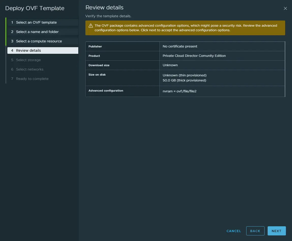
Task: Go to step 1 Select an OVF template
Action: tap(36, 22)
